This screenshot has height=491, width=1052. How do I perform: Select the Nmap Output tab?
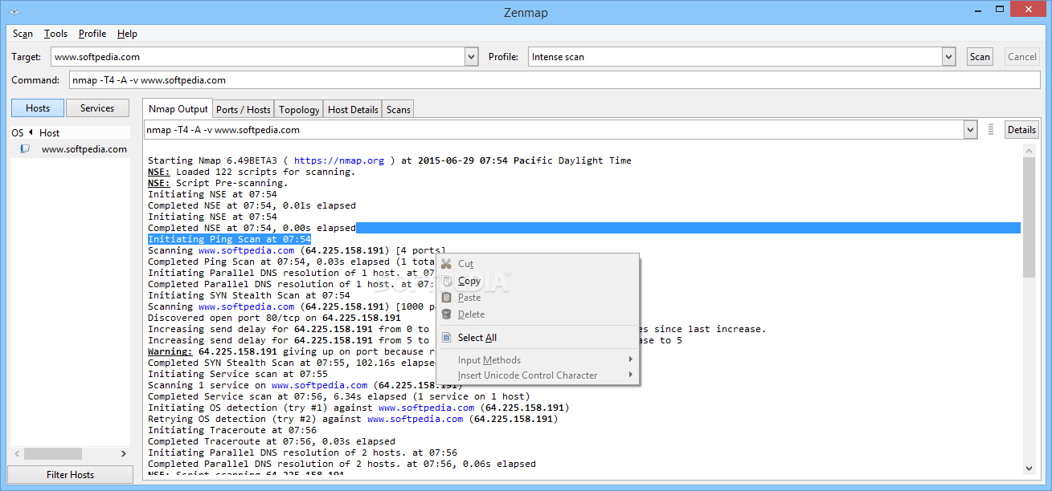pyautogui.click(x=178, y=109)
